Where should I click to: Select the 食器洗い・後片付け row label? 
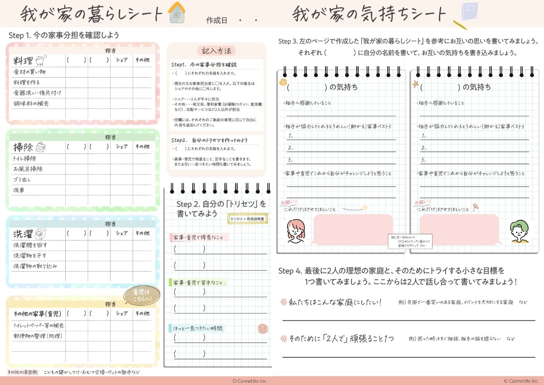click(x=37, y=93)
